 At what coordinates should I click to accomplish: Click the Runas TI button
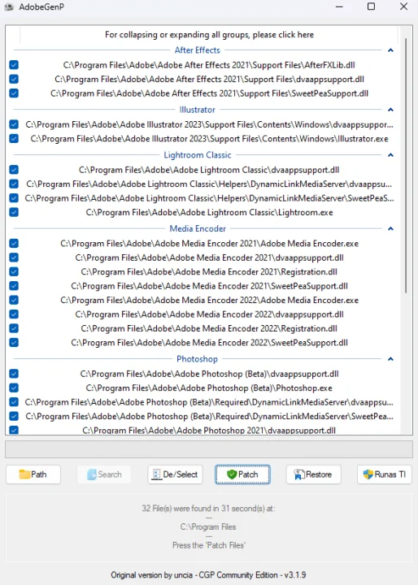pyautogui.click(x=385, y=474)
